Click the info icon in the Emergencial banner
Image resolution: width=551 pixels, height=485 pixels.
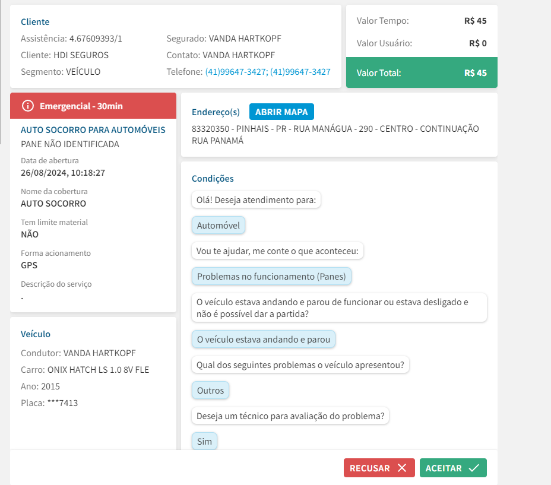(28, 106)
